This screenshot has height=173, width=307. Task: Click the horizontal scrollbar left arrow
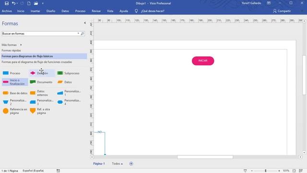coord(92,157)
